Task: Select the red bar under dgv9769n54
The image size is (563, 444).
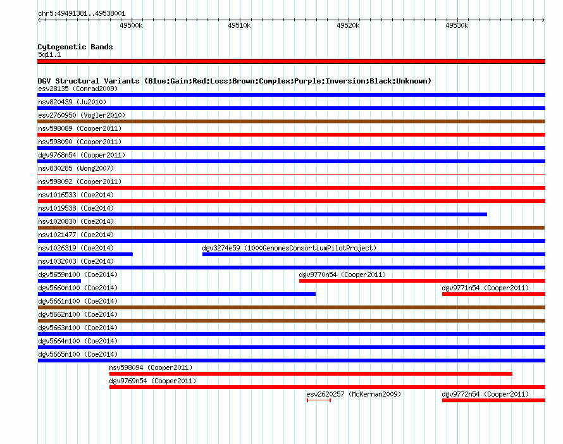Action: point(328,387)
